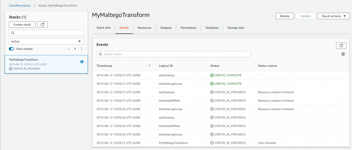The height and width of the screenshot is (150, 352).
Task: Click the Logical ID column header
Action: (x=166, y=66)
